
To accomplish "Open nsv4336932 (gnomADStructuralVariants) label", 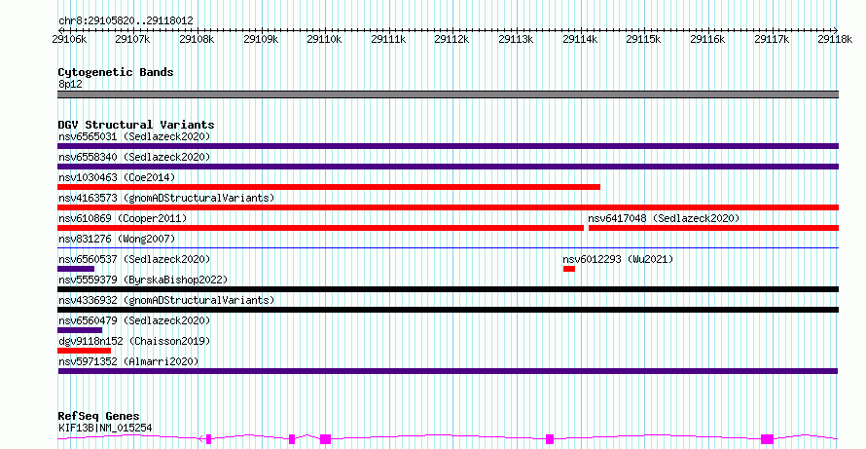I will [x=166, y=300].
